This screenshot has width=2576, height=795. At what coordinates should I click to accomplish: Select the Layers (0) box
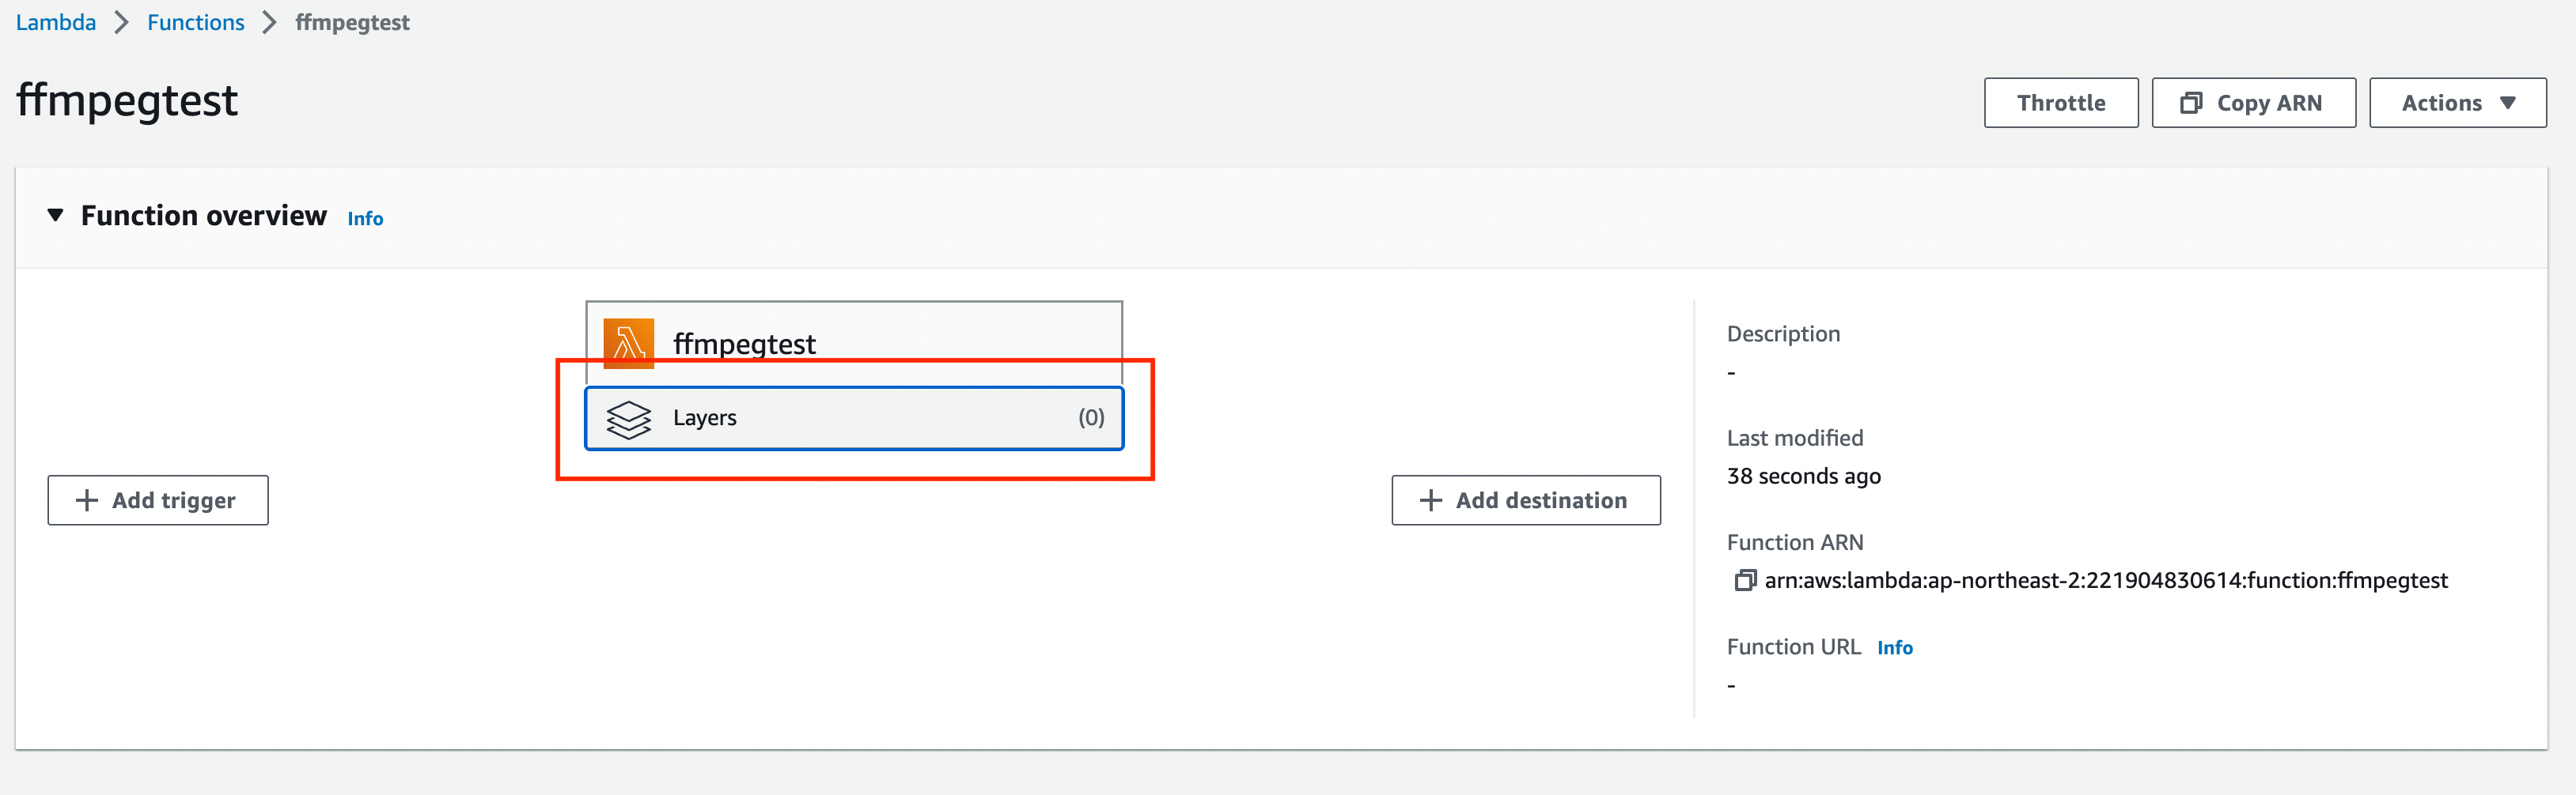click(854, 419)
